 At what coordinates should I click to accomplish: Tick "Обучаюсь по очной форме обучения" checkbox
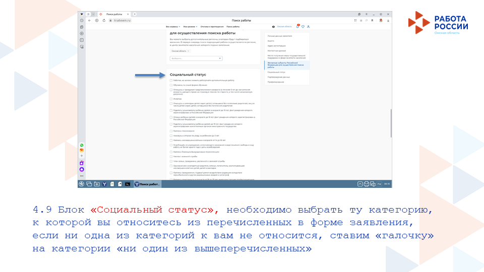171,85
